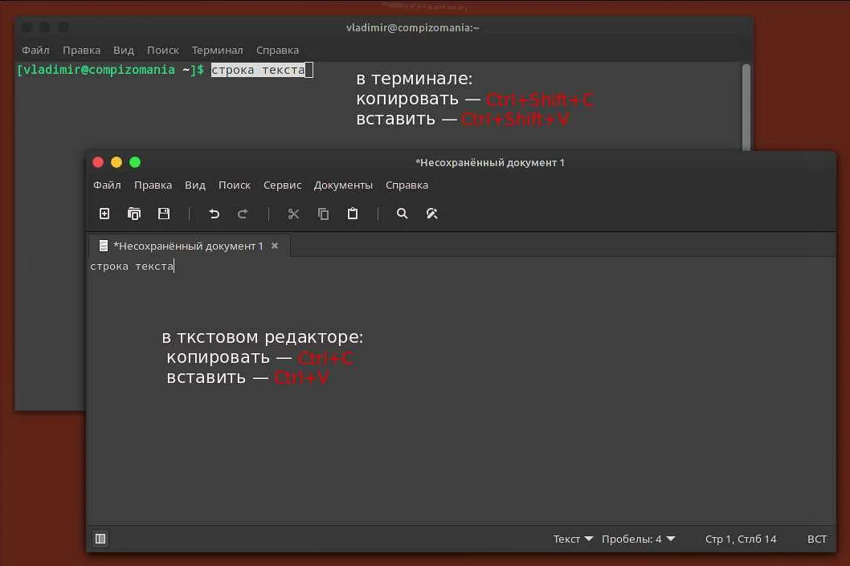
Task: Open a file using the Open icon
Action: click(134, 214)
